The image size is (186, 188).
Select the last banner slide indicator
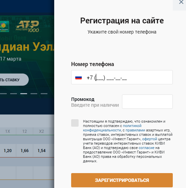(x=44, y=93)
